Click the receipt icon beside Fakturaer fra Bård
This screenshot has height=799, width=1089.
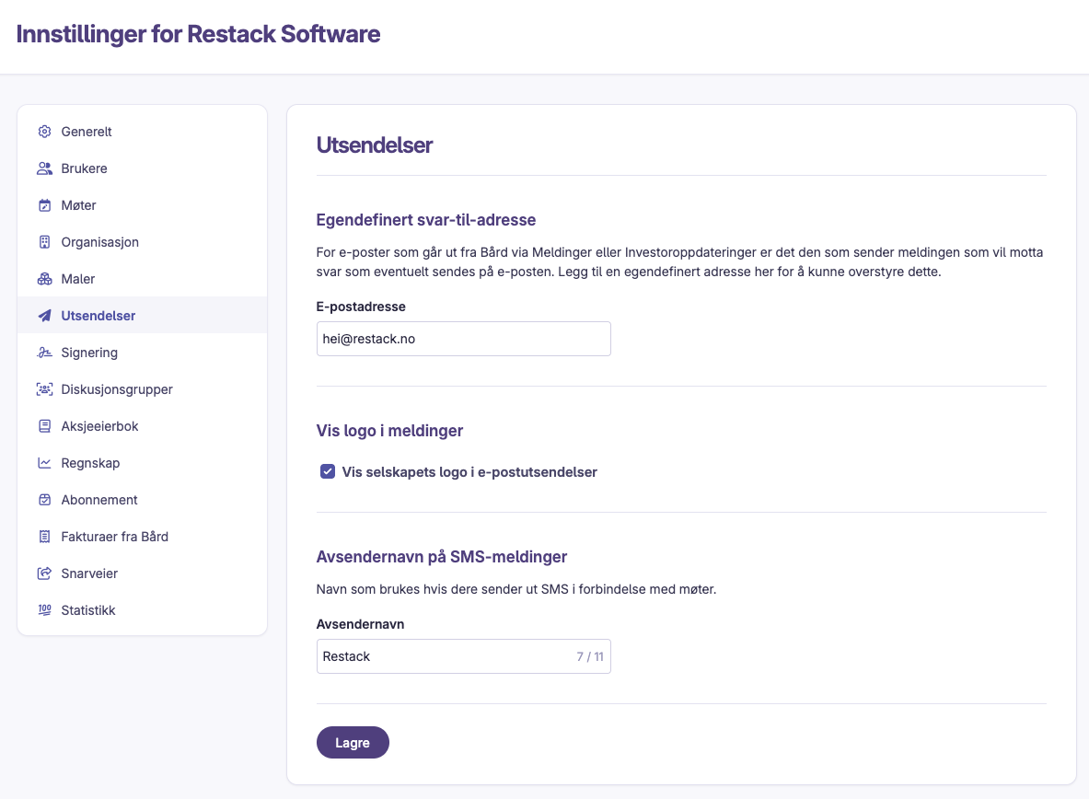tap(44, 537)
